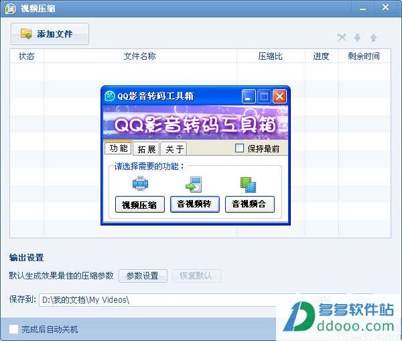Screen dimensions: 402x341
Task: Click the 压缩比 column header
Action: tap(271, 56)
